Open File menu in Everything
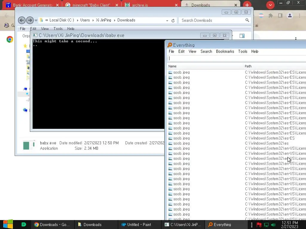 171,51
